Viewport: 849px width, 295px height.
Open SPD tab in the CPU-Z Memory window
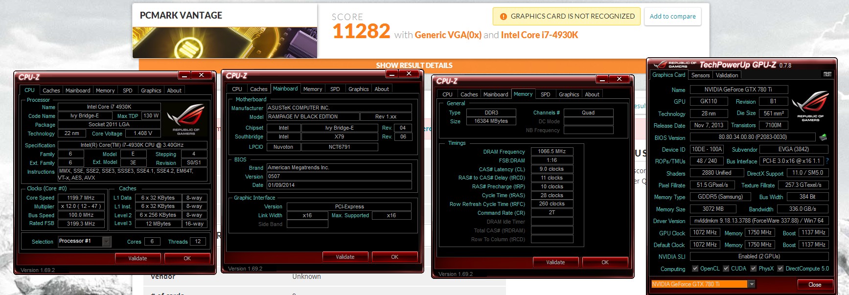tap(545, 94)
